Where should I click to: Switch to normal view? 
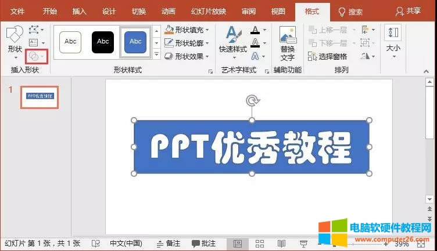pyautogui.click(x=238, y=244)
